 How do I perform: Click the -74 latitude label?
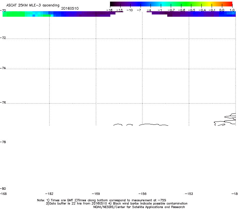coord(3,68)
